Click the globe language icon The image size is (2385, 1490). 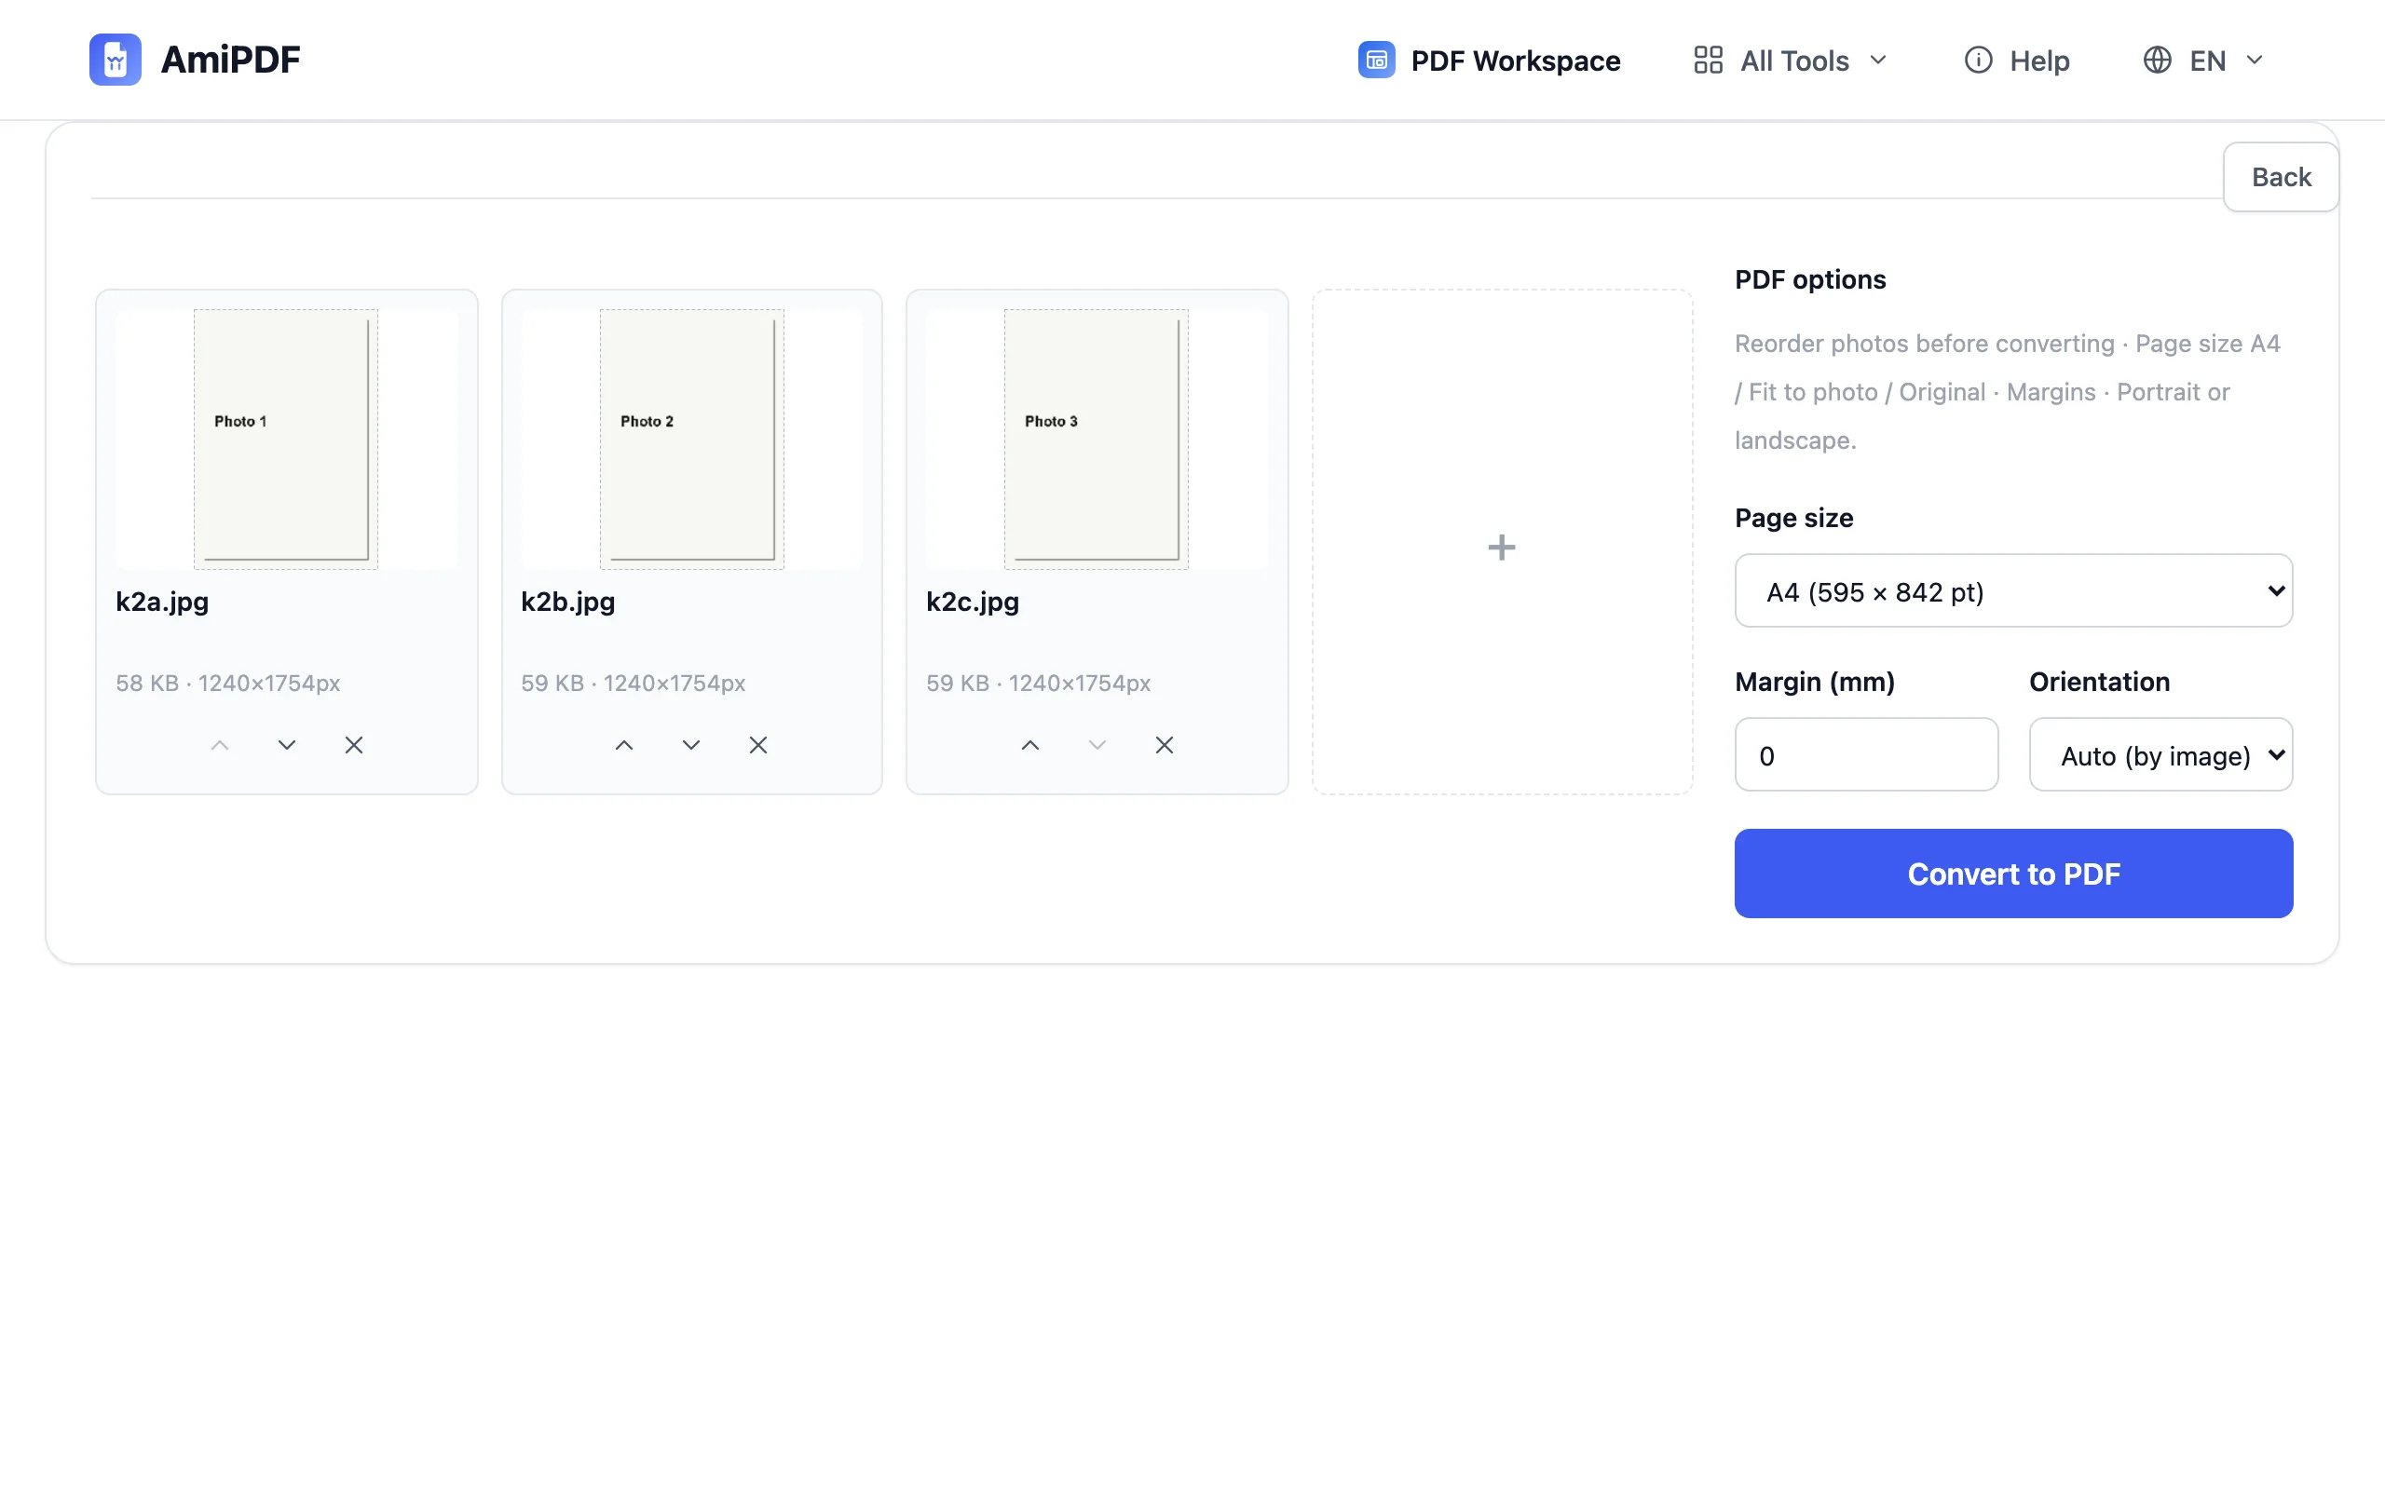coord(2158,61)
